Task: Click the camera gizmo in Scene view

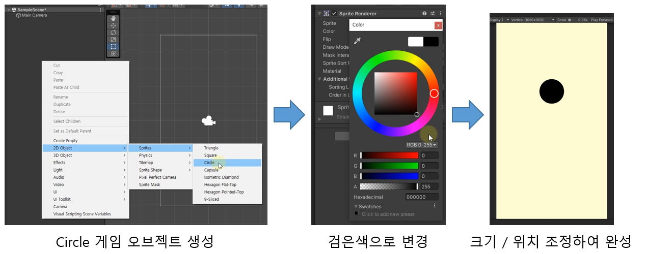Action: point(208,120)
